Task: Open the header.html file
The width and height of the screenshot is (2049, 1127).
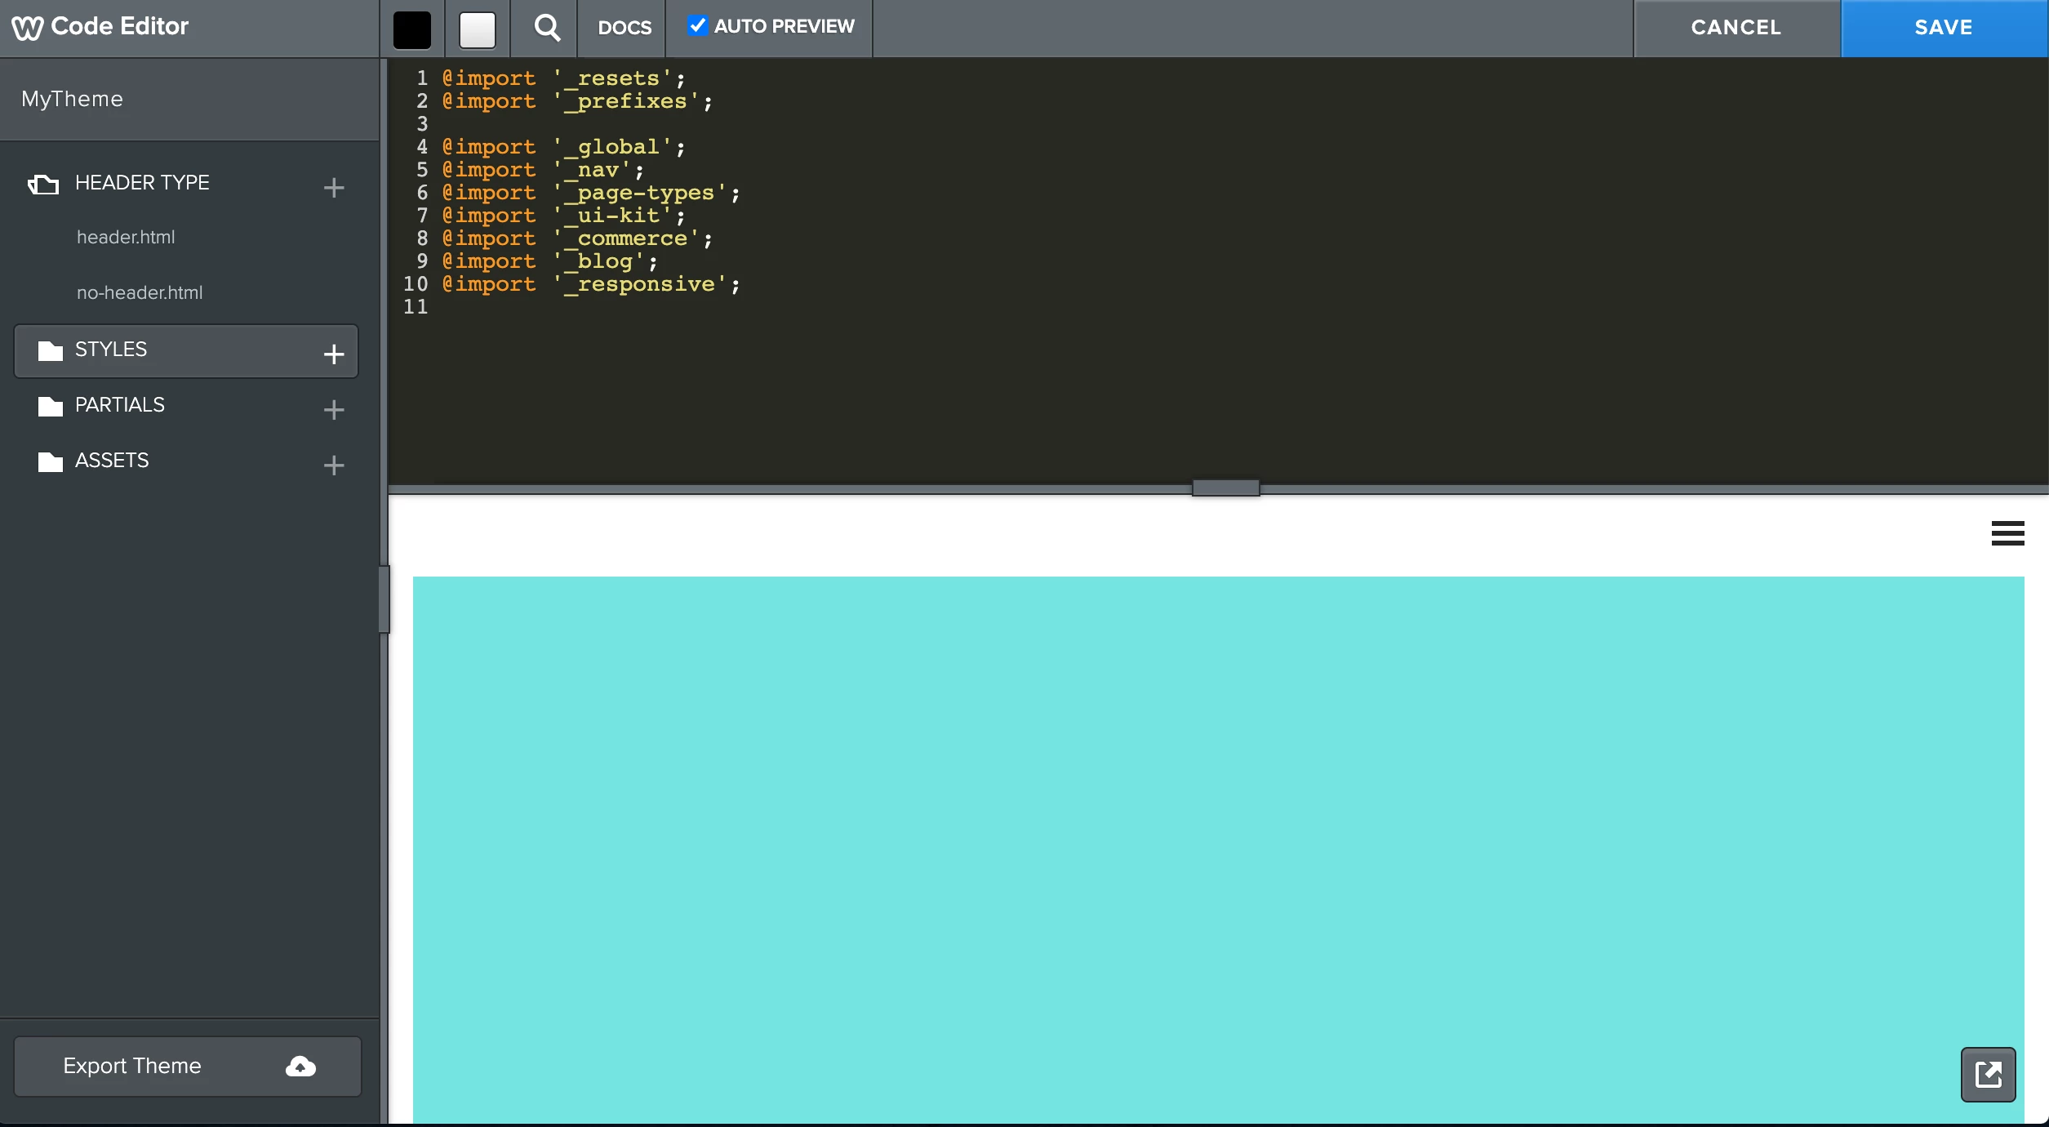Action: pos(126,237)
